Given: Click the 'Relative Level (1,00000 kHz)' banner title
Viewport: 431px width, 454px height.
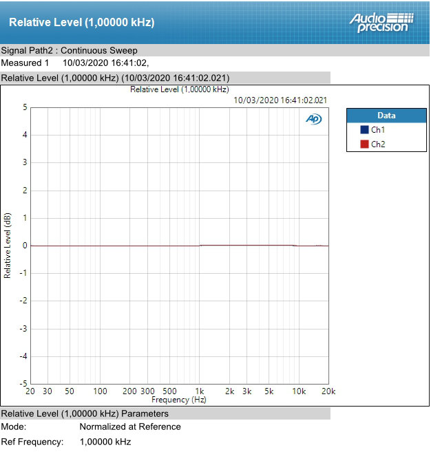Looking at the screenshot, I should [x=82, y=22].
